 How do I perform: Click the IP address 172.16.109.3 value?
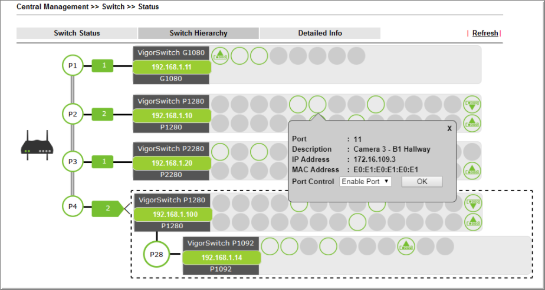pyautogui.click(x=375, y=159)
